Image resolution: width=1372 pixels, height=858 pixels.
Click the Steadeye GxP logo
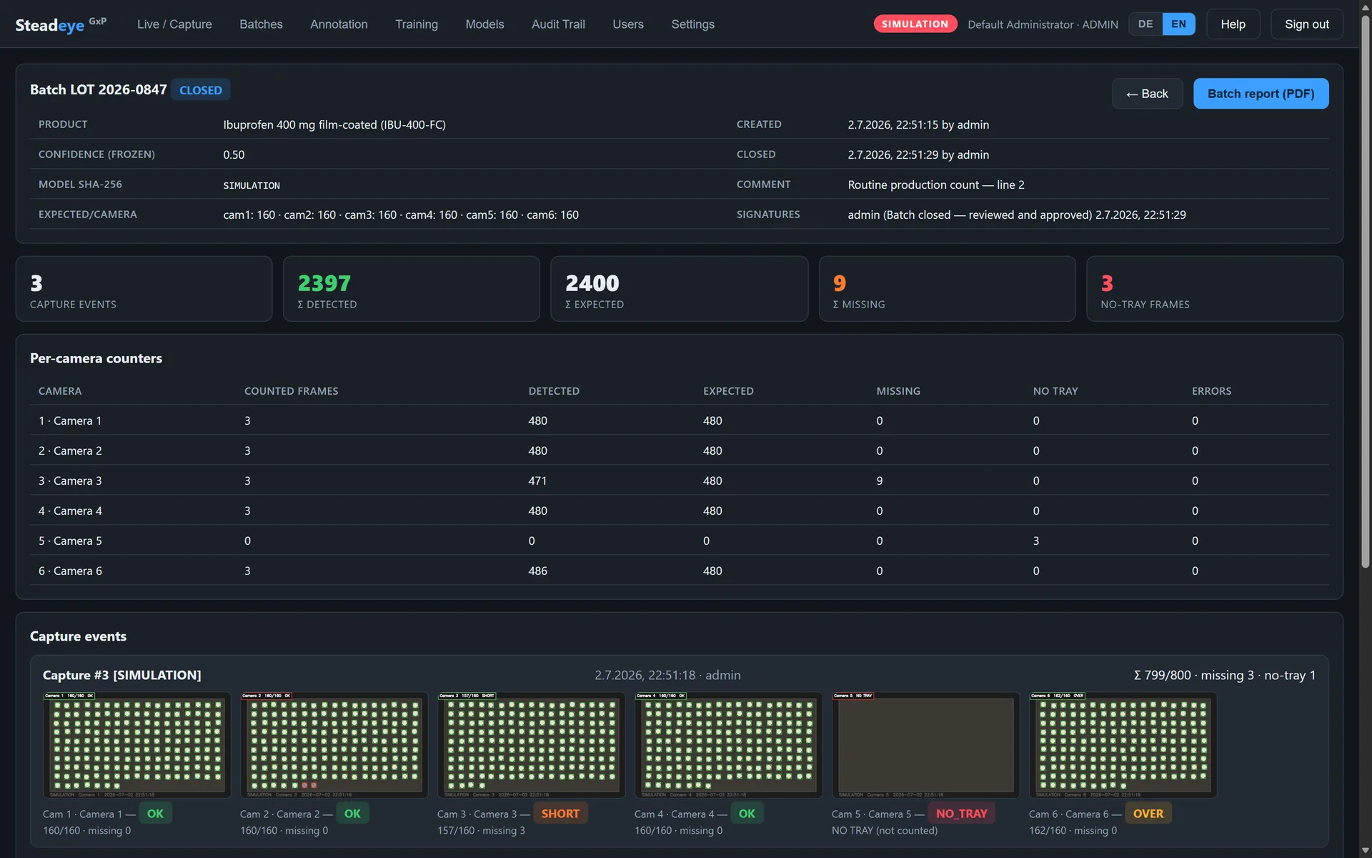tap(61, 24)
